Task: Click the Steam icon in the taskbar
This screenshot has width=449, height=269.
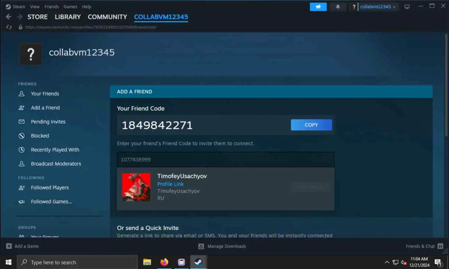Action: pos(199,262)
